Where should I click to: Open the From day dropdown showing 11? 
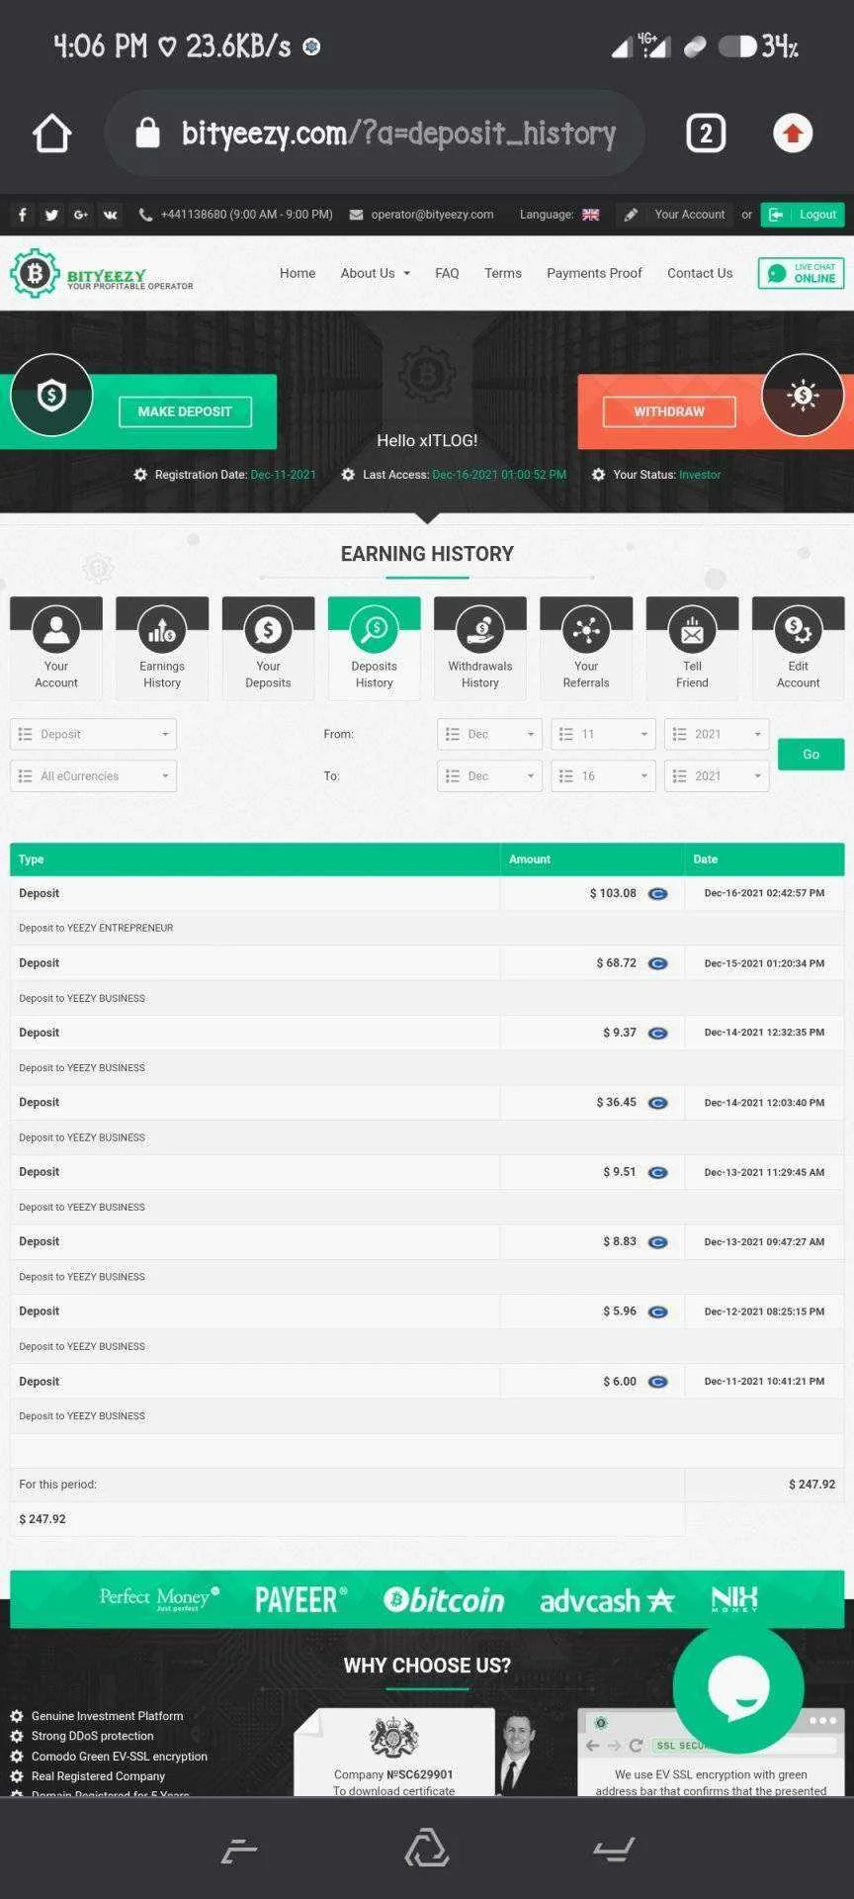click(x=603, y=734)
